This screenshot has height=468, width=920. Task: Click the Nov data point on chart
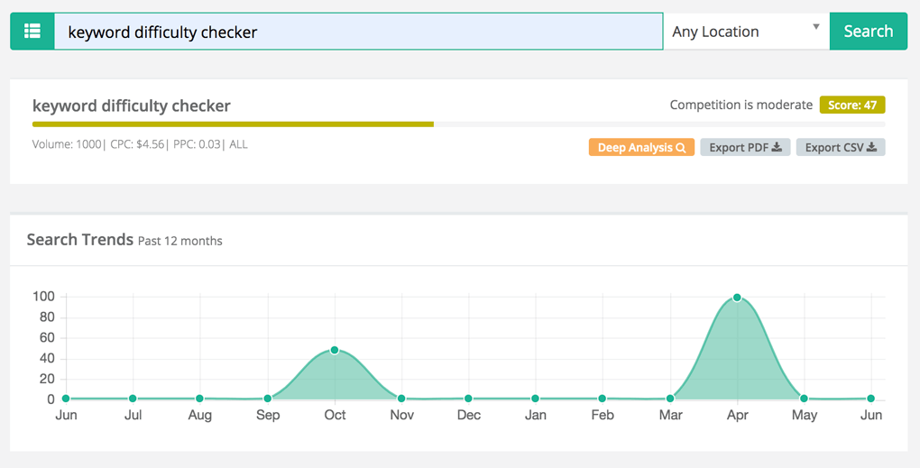pyautogui.click(x=401, y=399)
